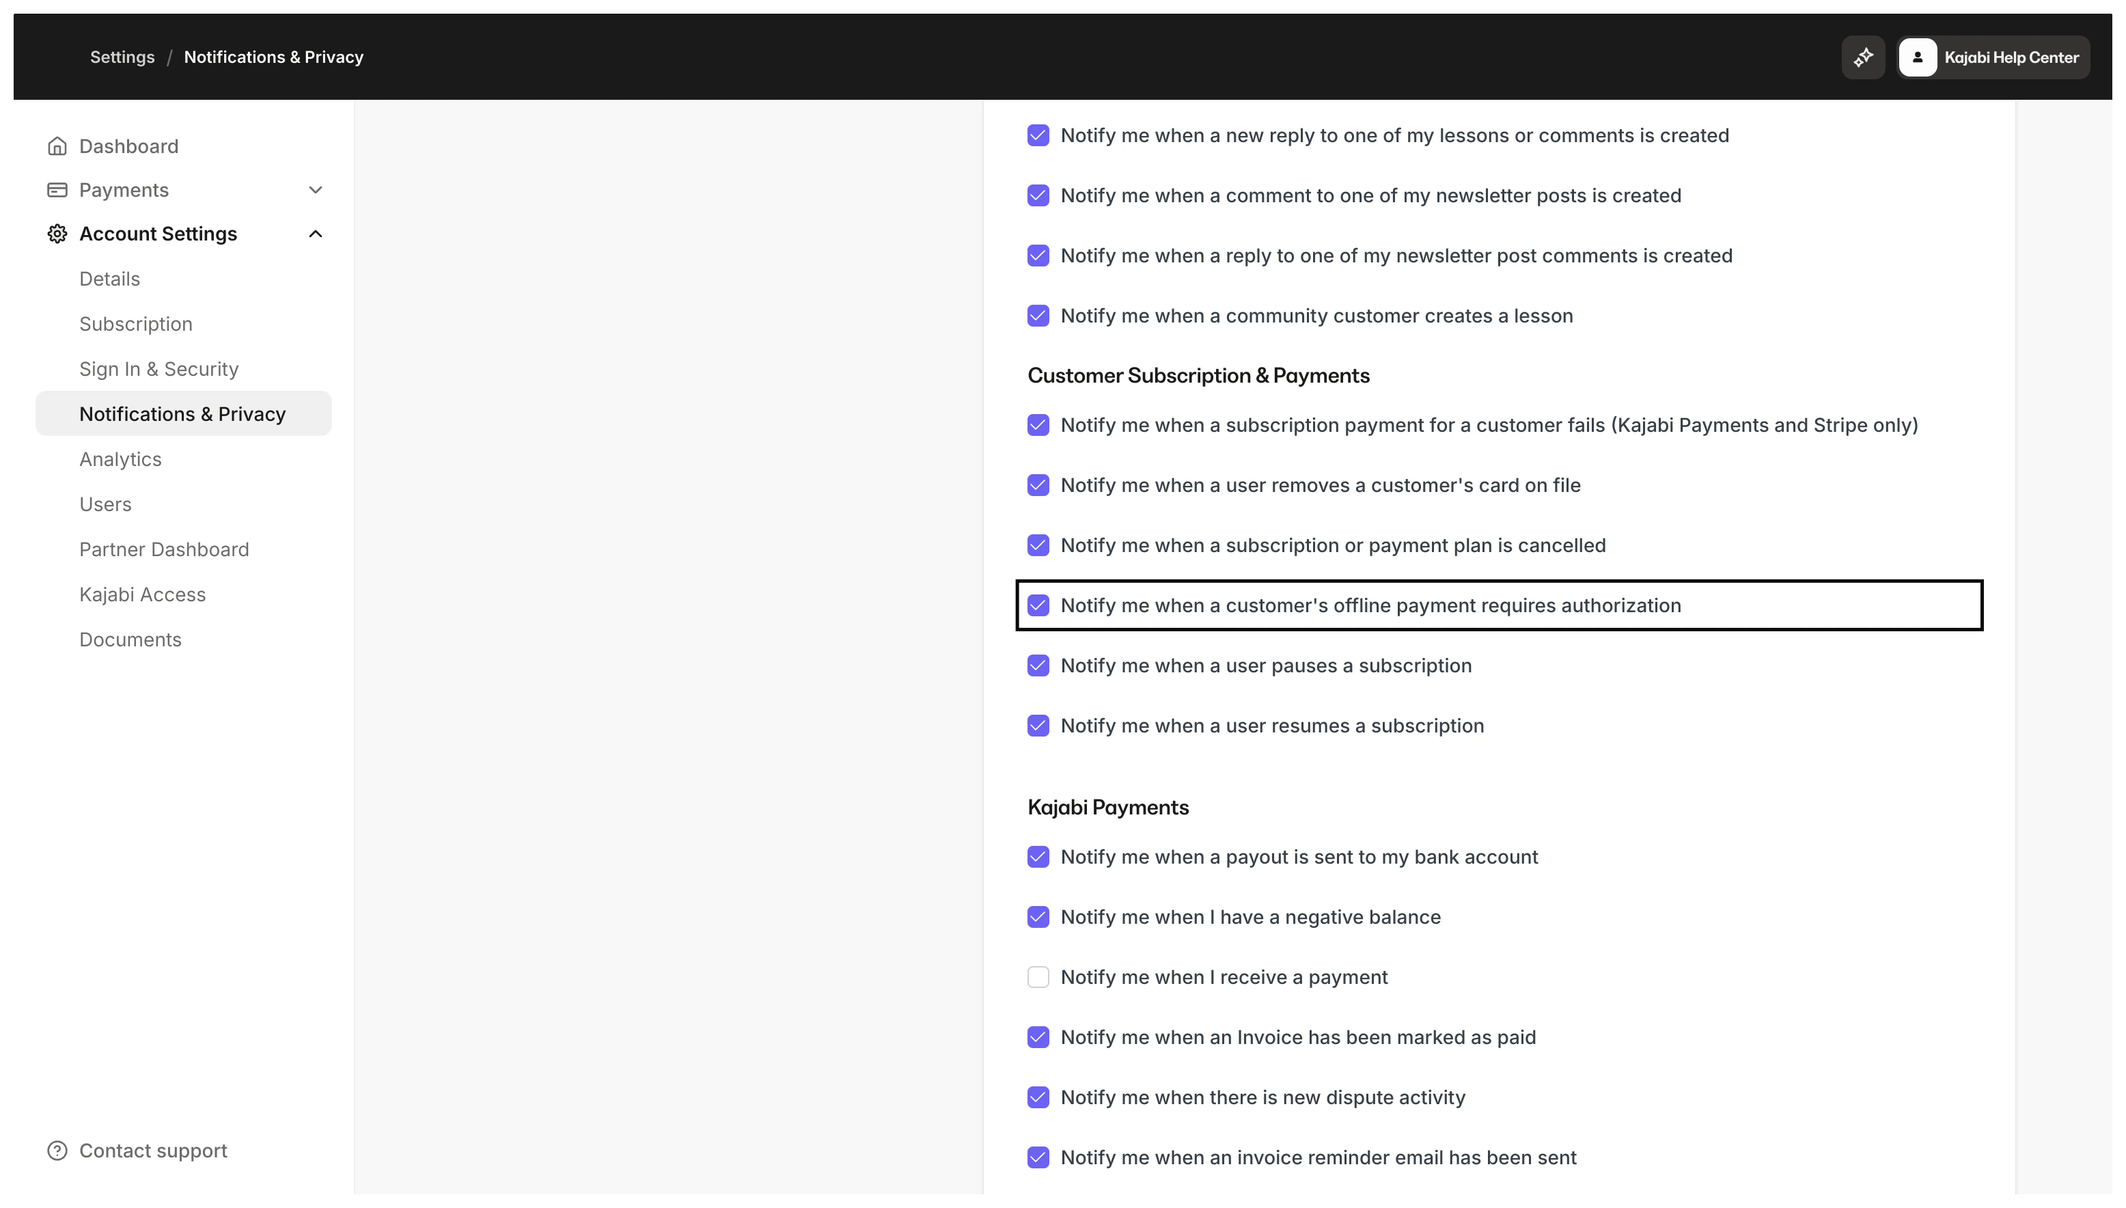Open the Partner Dashboard page

tap(164, 549)
